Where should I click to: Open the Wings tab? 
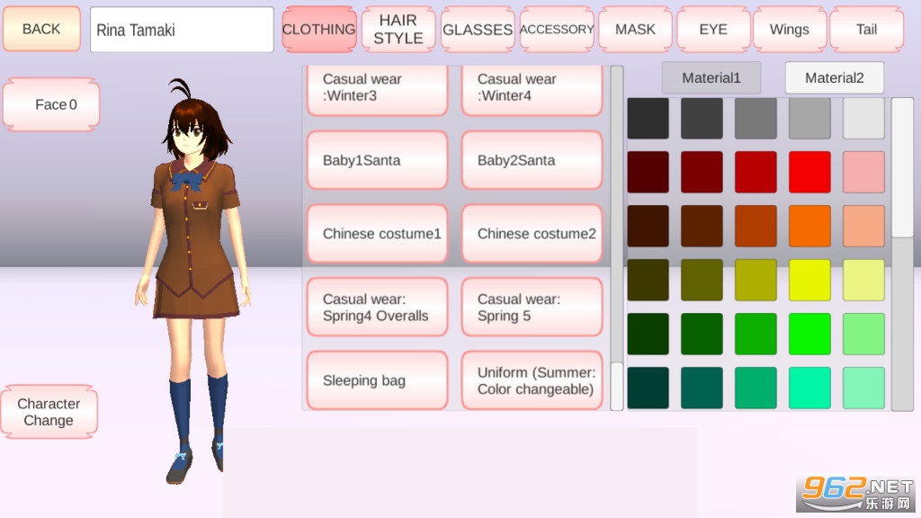point(789,30)
